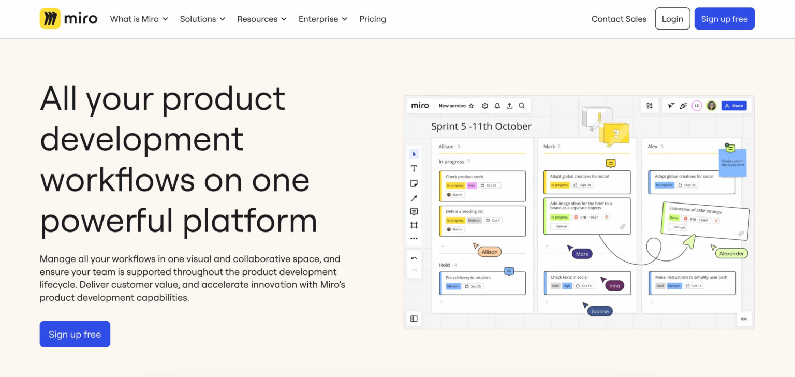Click the Miro logo in the header
Viewport: 795px width, 377px height.
68,19
